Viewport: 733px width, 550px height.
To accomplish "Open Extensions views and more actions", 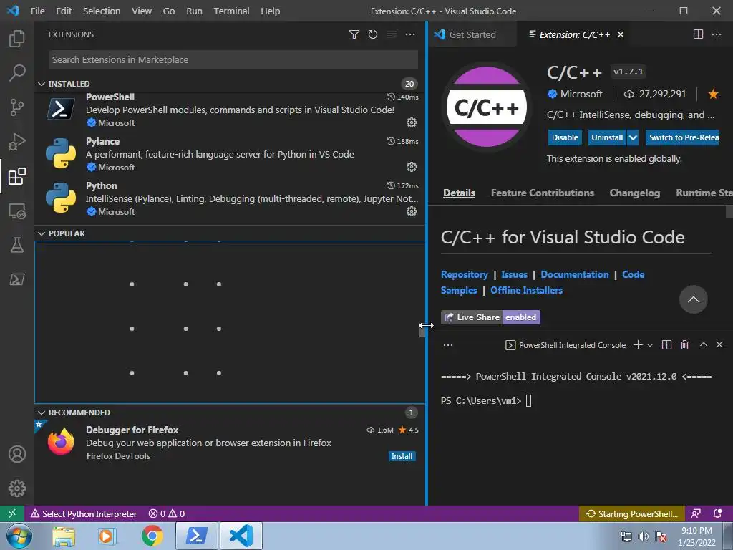I will tap(410, 34).
